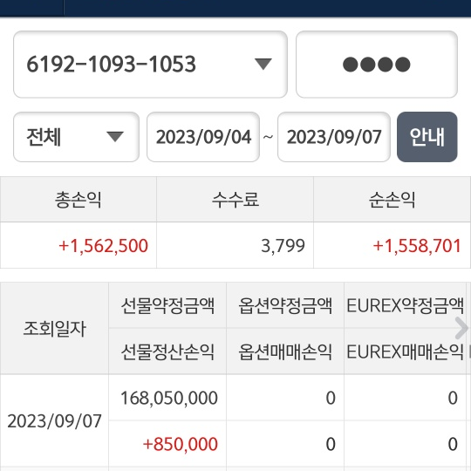The image size is (471, 471).
Task: Select account 6192-1093-1053 field
Action: (150, 65)
